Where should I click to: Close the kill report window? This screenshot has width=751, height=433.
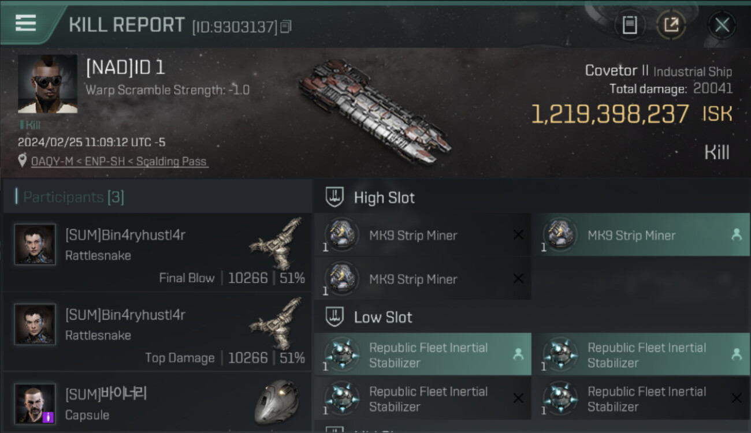click(x=722, y=25)
